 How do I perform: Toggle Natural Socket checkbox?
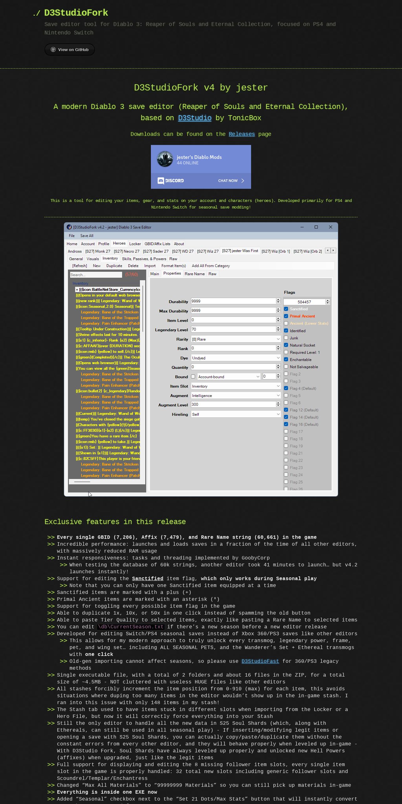tap(286, 345)
